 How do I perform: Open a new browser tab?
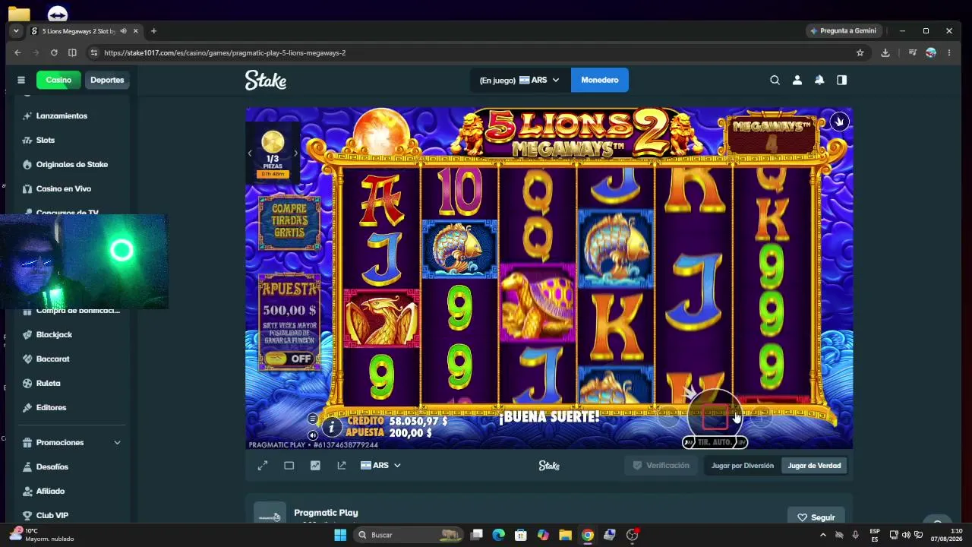153,31
